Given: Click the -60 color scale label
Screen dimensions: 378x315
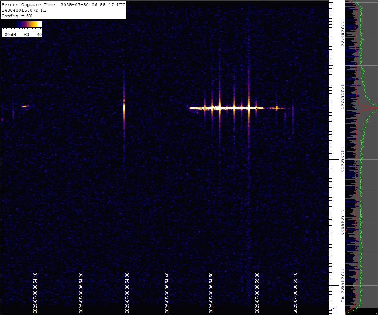Looking at the screenshot, I should click(26, 35).
